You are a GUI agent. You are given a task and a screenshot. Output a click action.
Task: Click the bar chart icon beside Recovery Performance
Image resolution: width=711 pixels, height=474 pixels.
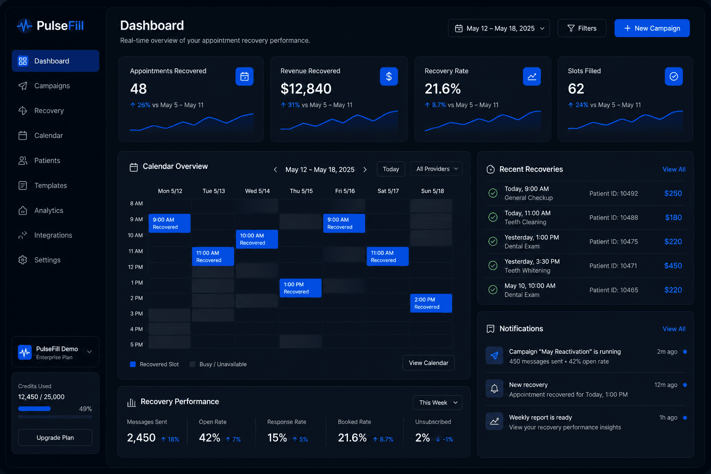click(131, 402)
